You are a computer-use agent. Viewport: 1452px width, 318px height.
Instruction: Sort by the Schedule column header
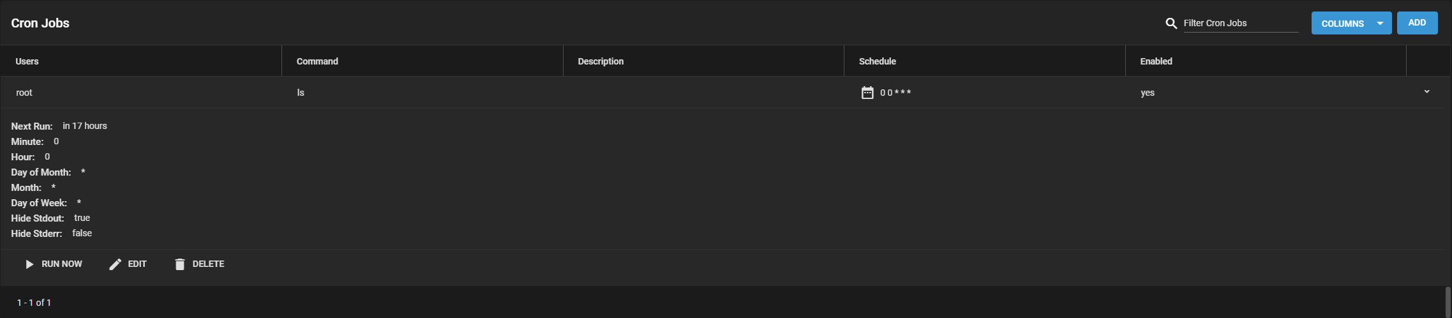pyautogui.click(x=877, y=61)
